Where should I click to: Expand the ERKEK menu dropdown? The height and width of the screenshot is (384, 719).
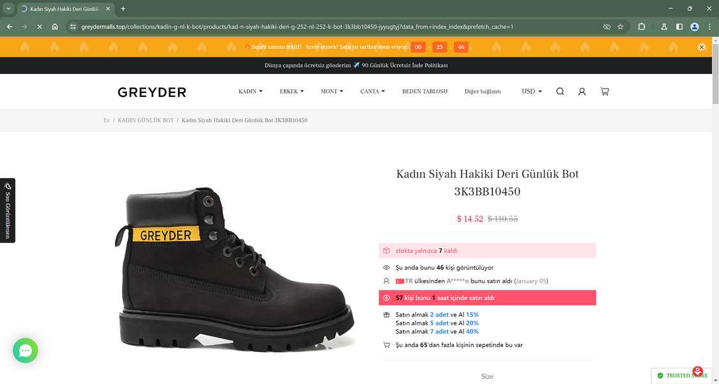[x=292, y=91]
